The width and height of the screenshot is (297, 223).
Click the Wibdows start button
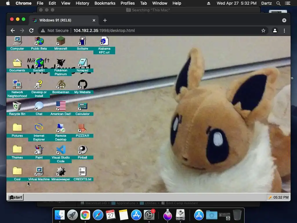(x=16, y=197)
